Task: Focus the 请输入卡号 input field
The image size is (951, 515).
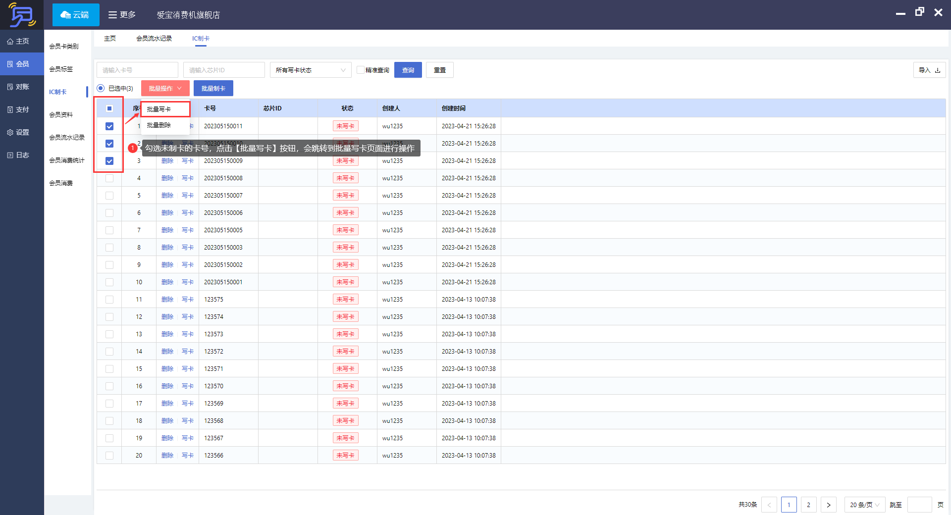Action: (x=137, y=70)
